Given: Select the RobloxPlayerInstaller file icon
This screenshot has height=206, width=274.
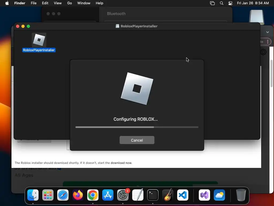Looking at the screenshot, I should (39, 40).
